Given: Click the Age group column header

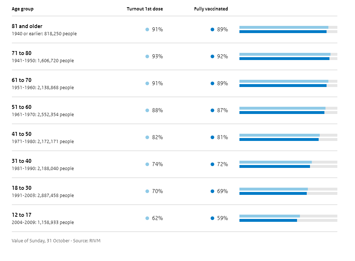Looking at the screenshot, I should coord(23,9).
